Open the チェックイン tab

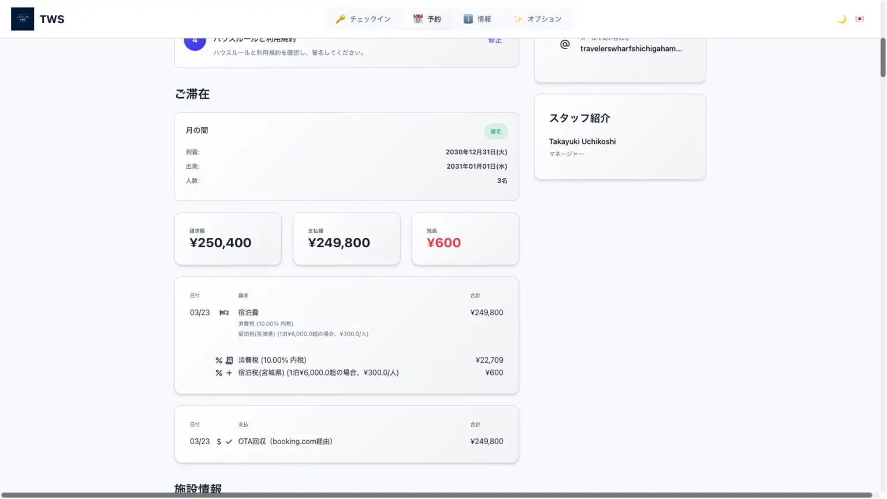click(363, 19)
